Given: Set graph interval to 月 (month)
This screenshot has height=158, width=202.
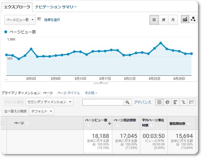Looking at the screenshot, I should [x=173, y=20].
